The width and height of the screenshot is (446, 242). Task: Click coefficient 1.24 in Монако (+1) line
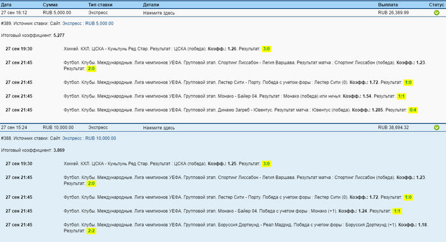[x=363, y=211]
